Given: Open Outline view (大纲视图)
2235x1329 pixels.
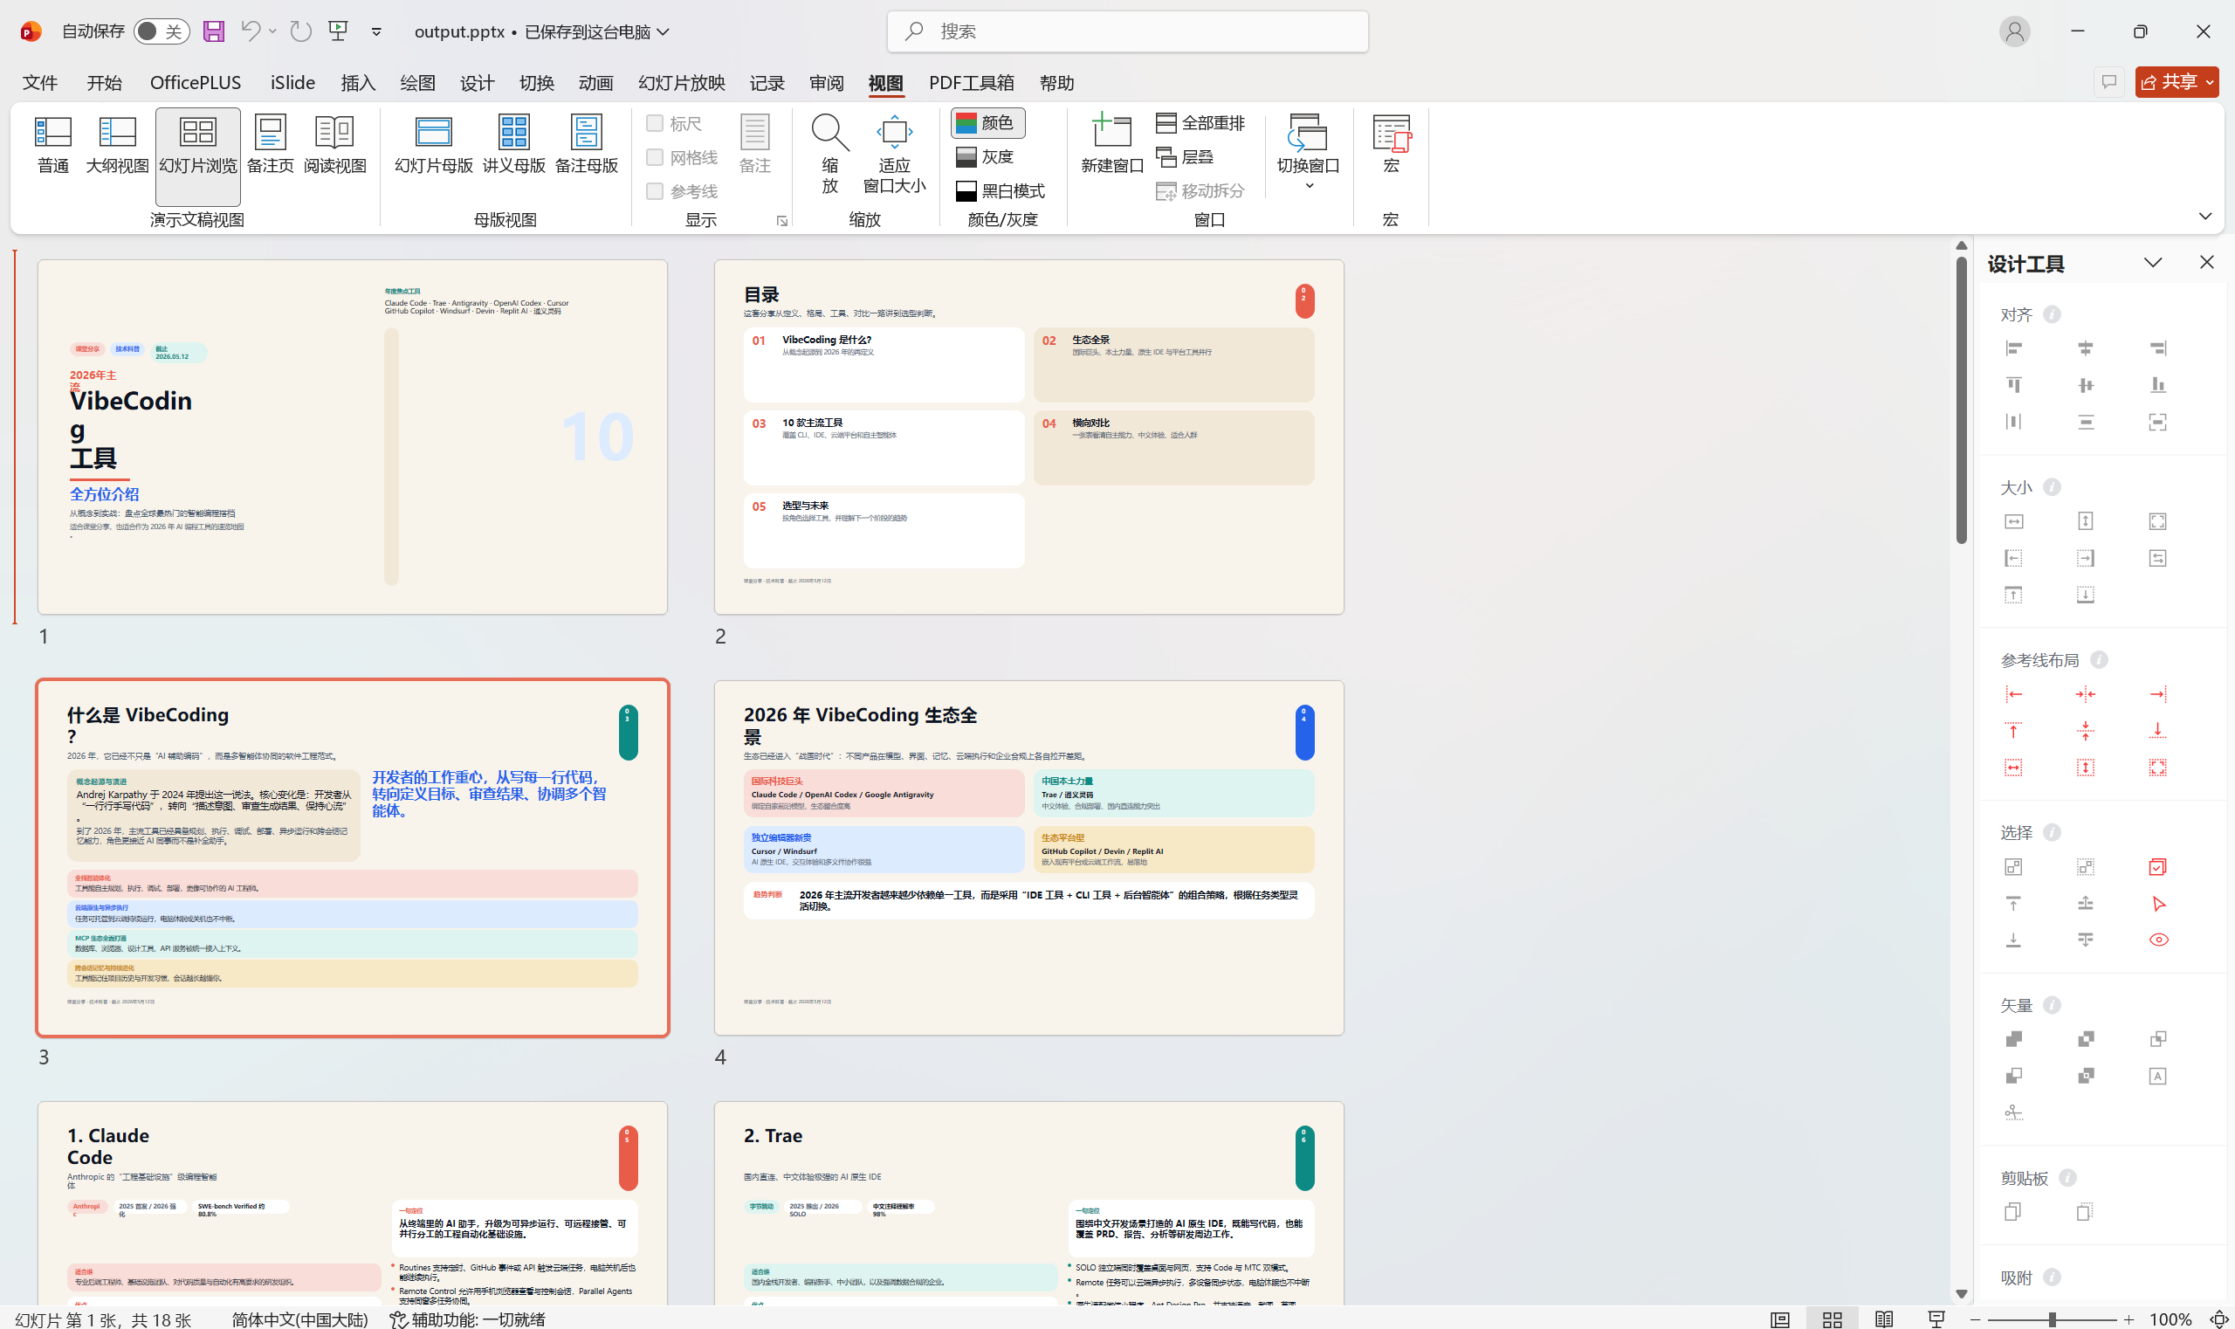Looking at the screenshot, I should 117,145.
